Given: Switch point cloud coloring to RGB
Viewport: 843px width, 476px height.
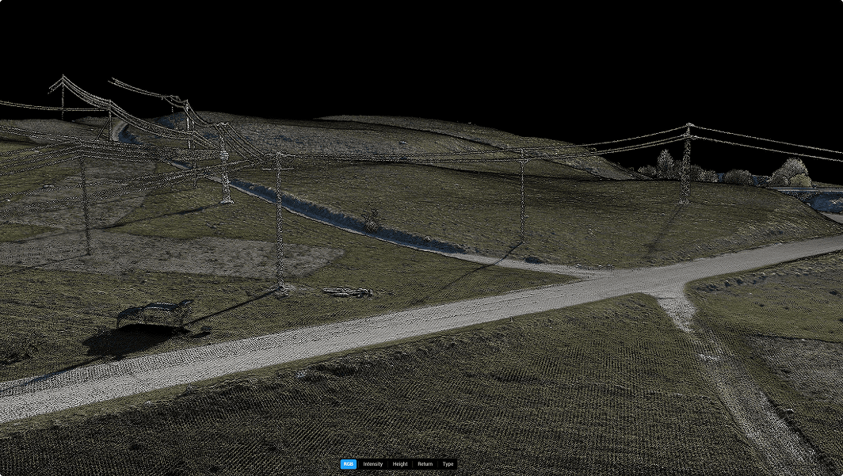Looking at the screenshot, I should 348,464.
